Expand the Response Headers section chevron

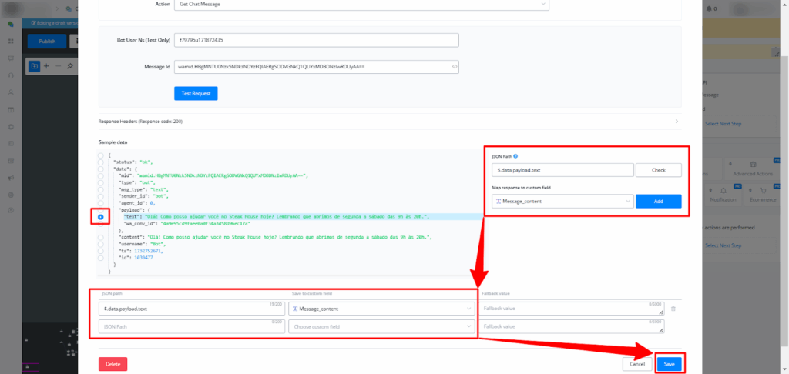(x=676, y=122)
